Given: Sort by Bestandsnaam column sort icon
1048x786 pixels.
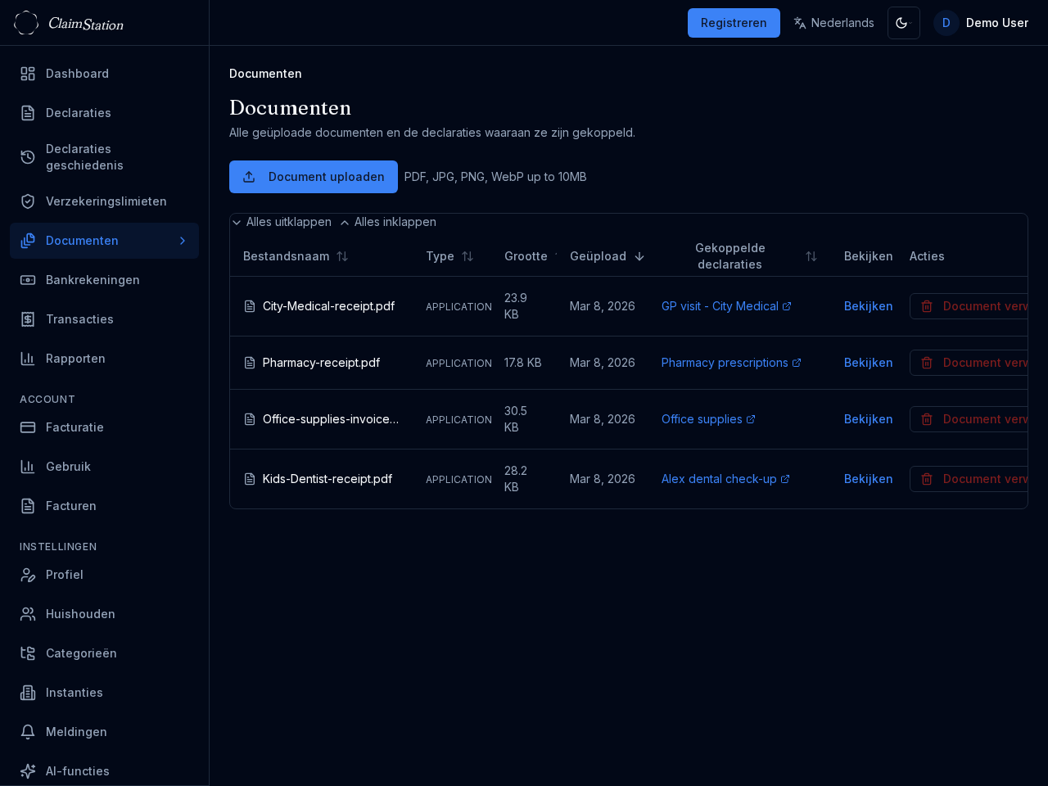Looking at the screenshot, I should tap(342, 256).
